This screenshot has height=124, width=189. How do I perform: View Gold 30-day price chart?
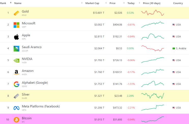click(153, 12)
